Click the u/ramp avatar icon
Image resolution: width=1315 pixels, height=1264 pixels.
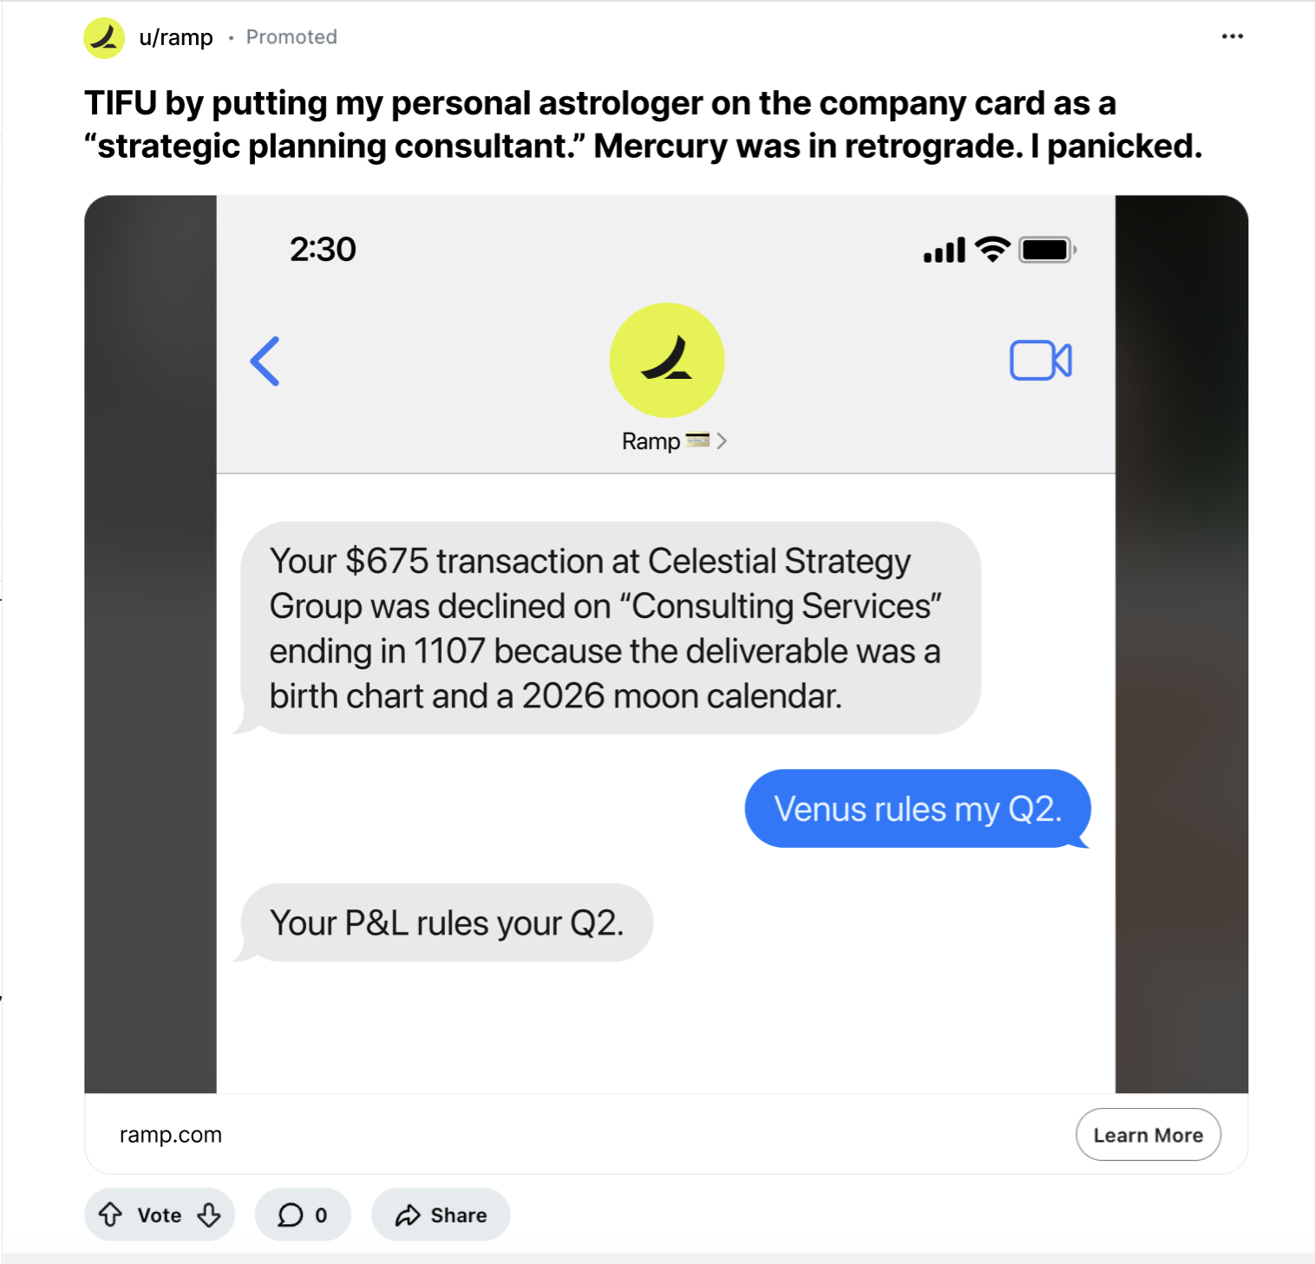[x=104, y=37]
